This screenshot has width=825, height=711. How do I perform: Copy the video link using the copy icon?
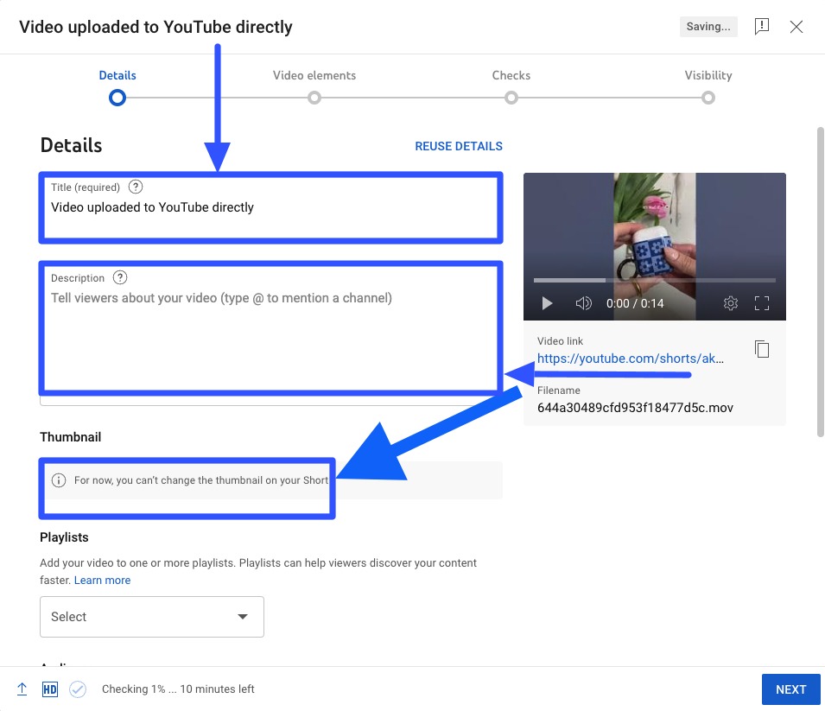click(761, 348)
